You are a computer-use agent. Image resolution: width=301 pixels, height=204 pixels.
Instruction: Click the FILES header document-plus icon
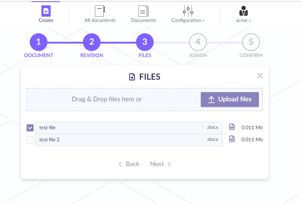click(132, 77)
